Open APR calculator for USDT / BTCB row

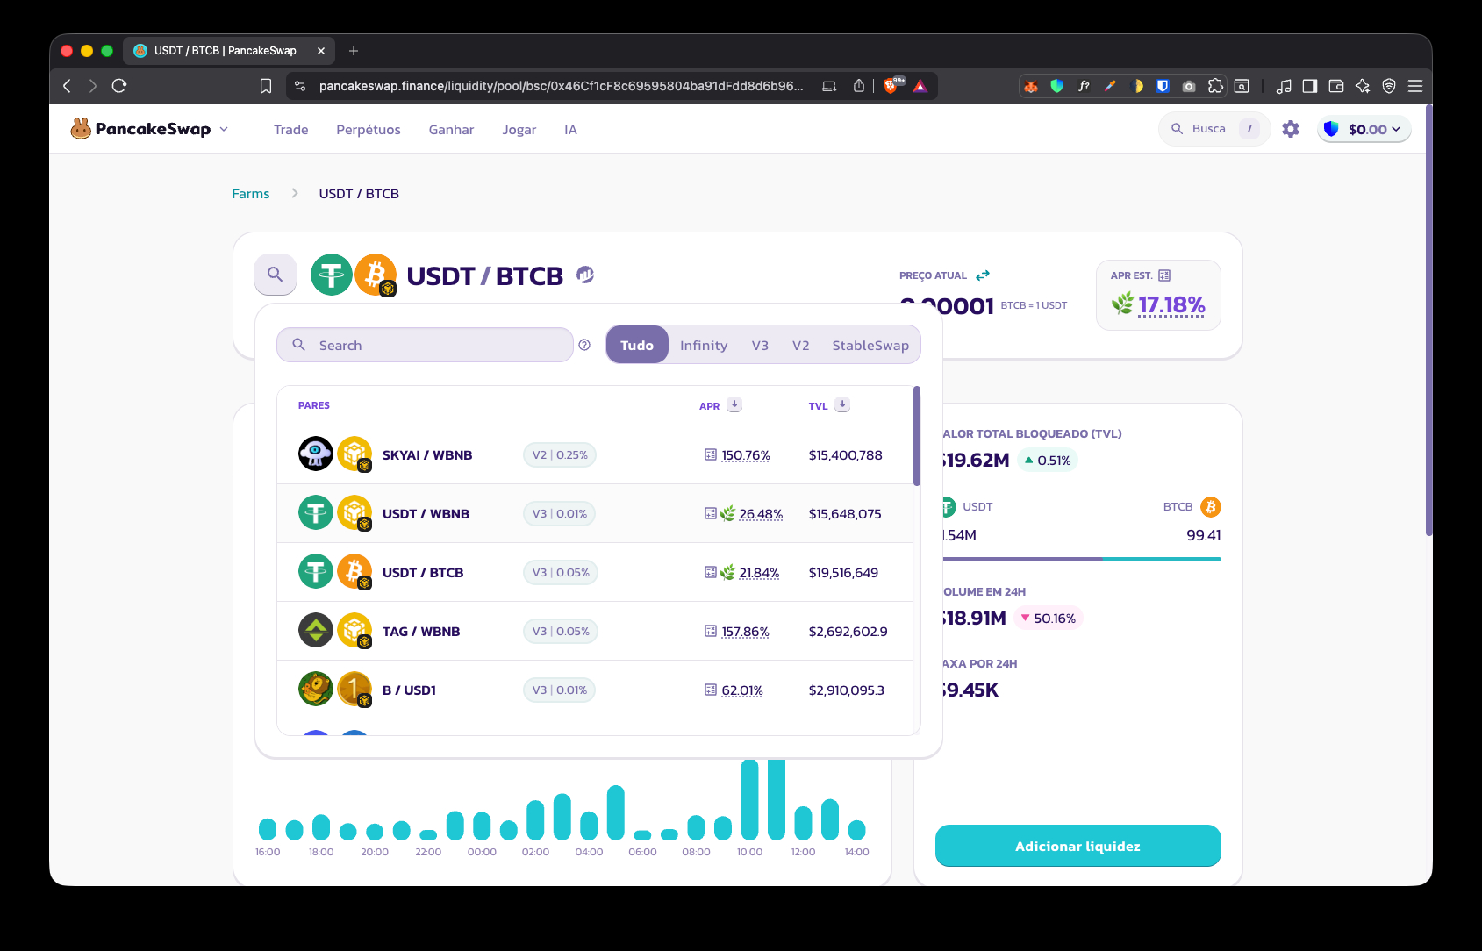tap(711, 572)
